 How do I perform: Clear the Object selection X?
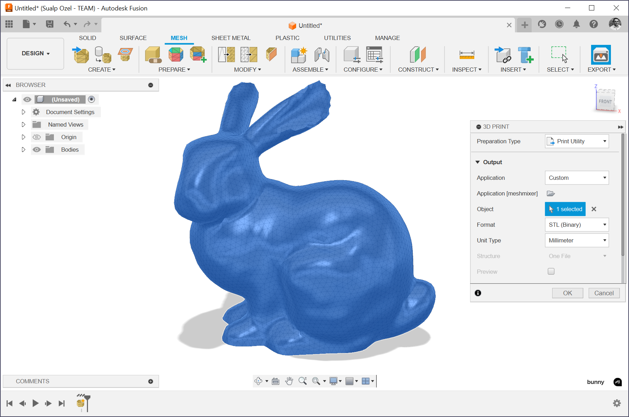click(x=594, y=209)
